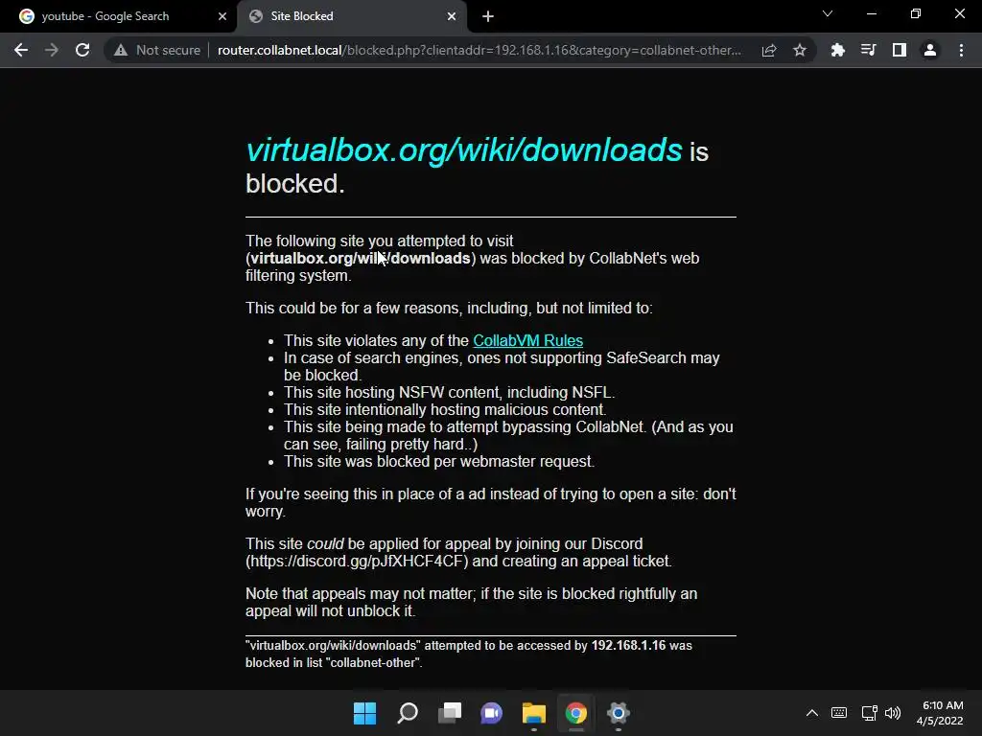Open network status in system tray
Screen dimensions: 982x736
click(869, 713)
